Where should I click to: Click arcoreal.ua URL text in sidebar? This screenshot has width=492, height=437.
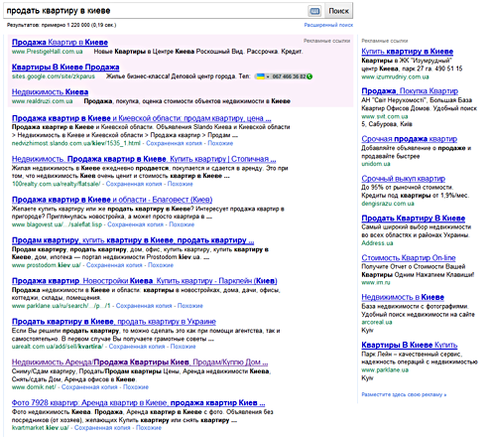tap(377, 322)
